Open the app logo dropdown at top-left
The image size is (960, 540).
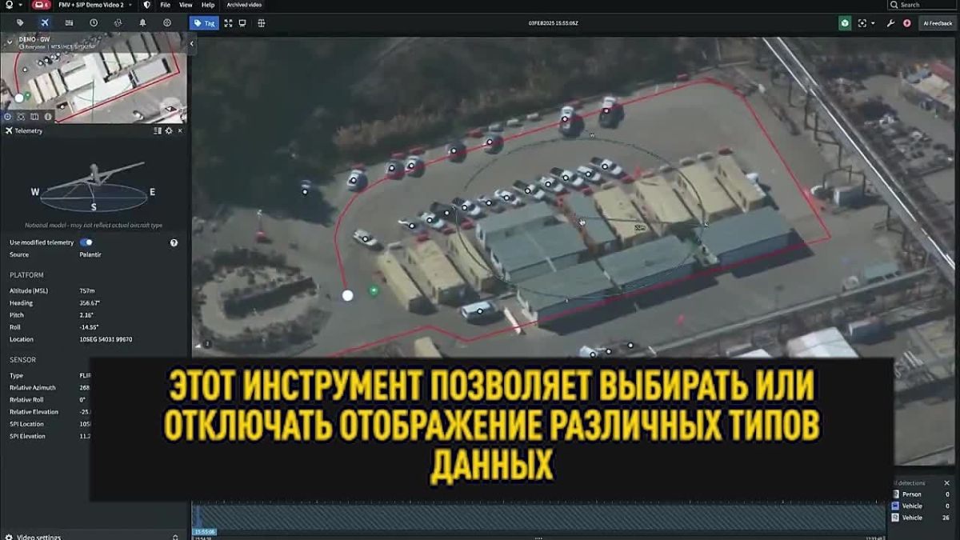click(x=12, y=5)
